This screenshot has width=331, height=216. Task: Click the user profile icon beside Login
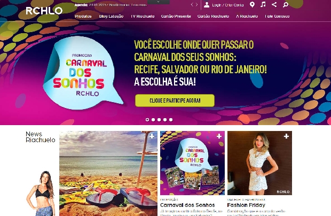(207, 5)
